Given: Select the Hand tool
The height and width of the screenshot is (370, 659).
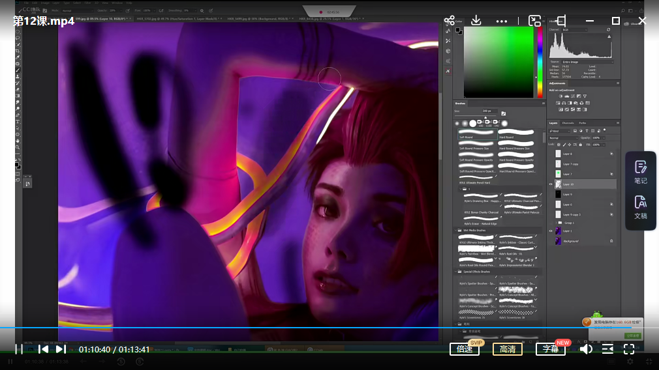Looking at the screenshot, I should tap(18, 141).
